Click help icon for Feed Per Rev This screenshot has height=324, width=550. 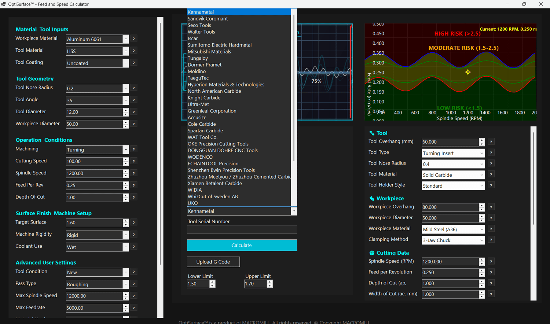coord(134,185)
